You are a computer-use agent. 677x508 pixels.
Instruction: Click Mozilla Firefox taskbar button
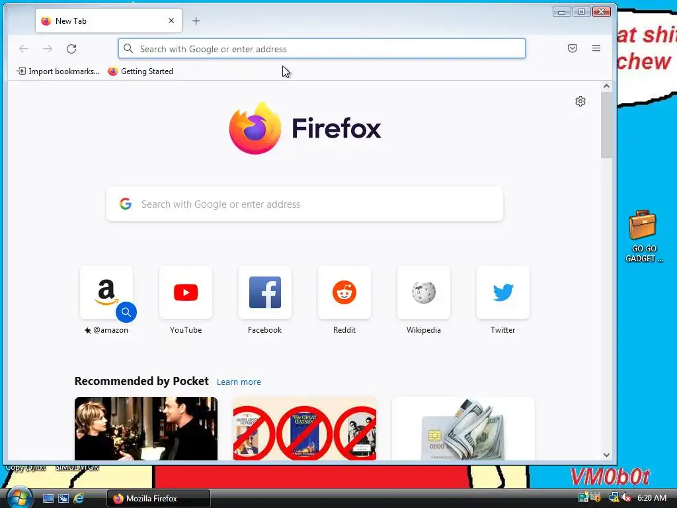click(159, 499)
